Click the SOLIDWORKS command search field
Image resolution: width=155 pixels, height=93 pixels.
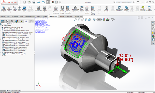[123, 2]
